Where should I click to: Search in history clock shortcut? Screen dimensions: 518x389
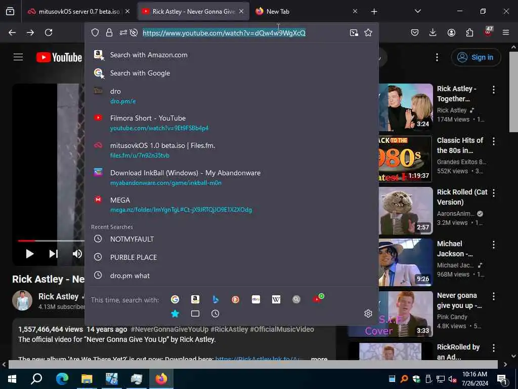pyautogui.click(x=215, y=314)
